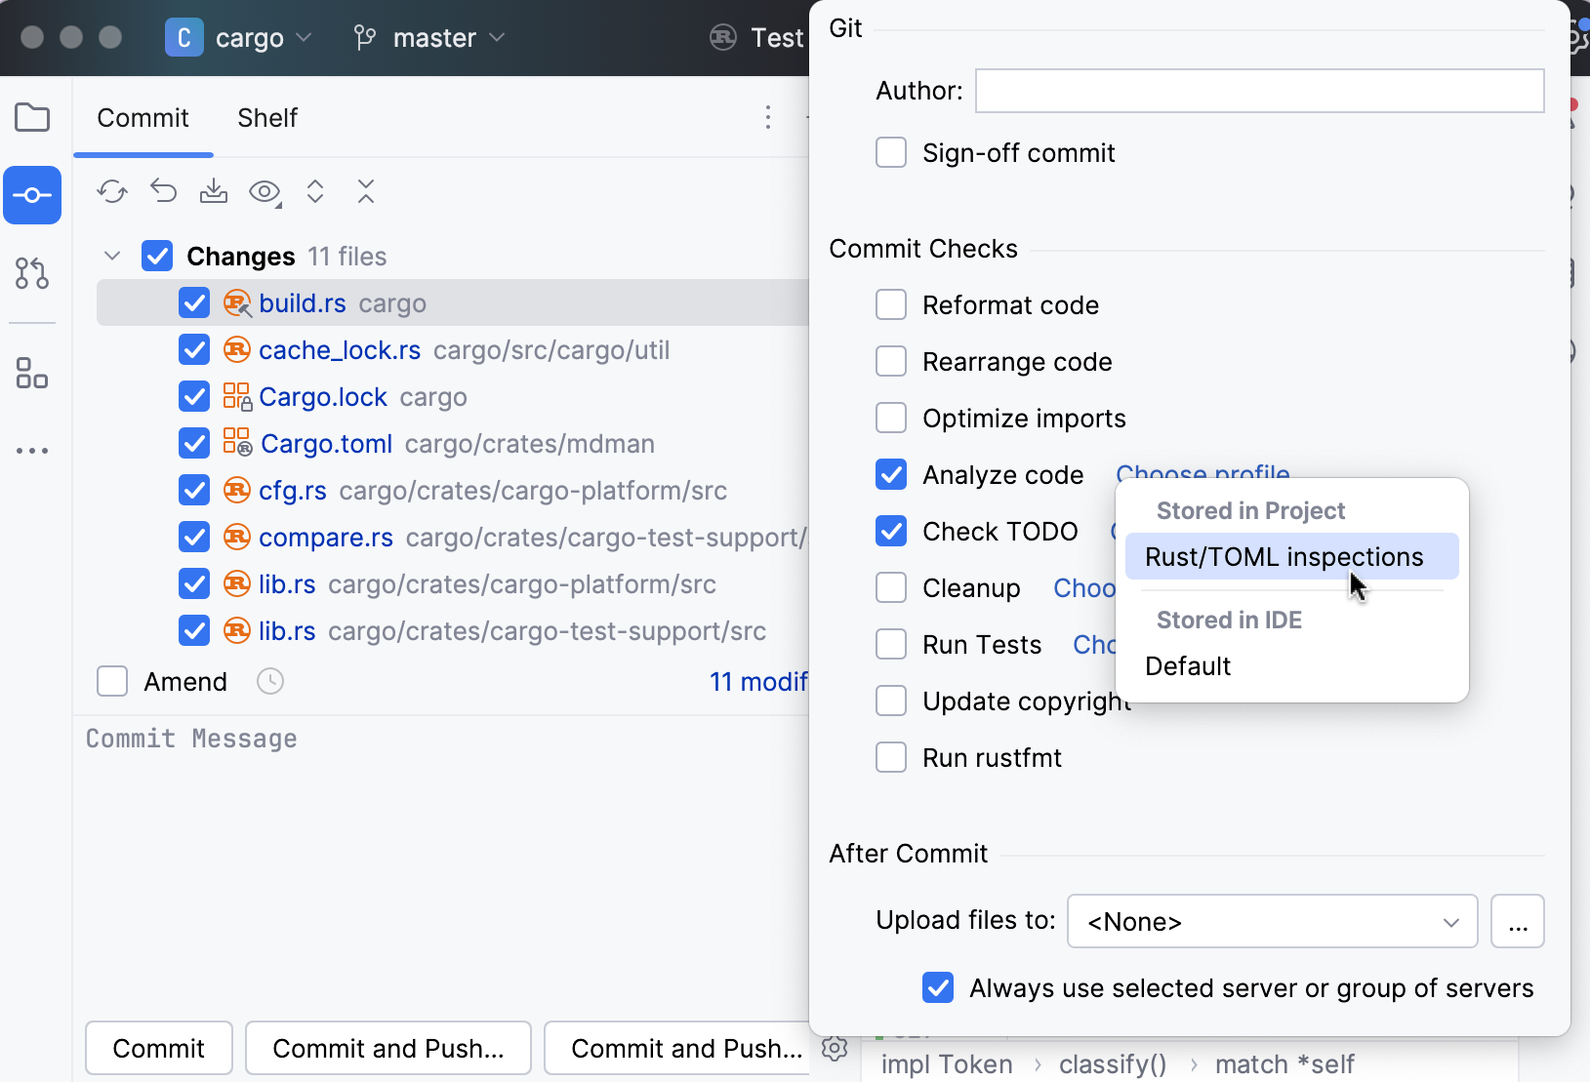Show more tool windows ellipsis

pos(32,451)
